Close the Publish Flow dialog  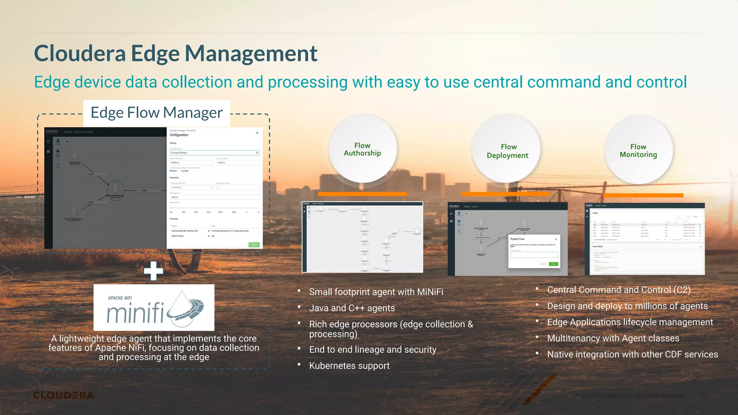556,239
